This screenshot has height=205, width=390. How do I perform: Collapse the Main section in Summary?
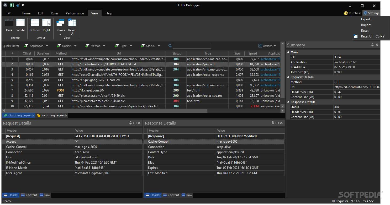(x=288, y=52)
